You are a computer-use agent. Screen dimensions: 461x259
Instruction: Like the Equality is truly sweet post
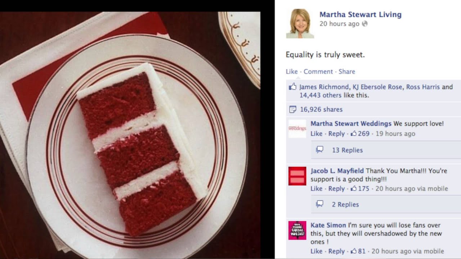(x=292, y=72)
